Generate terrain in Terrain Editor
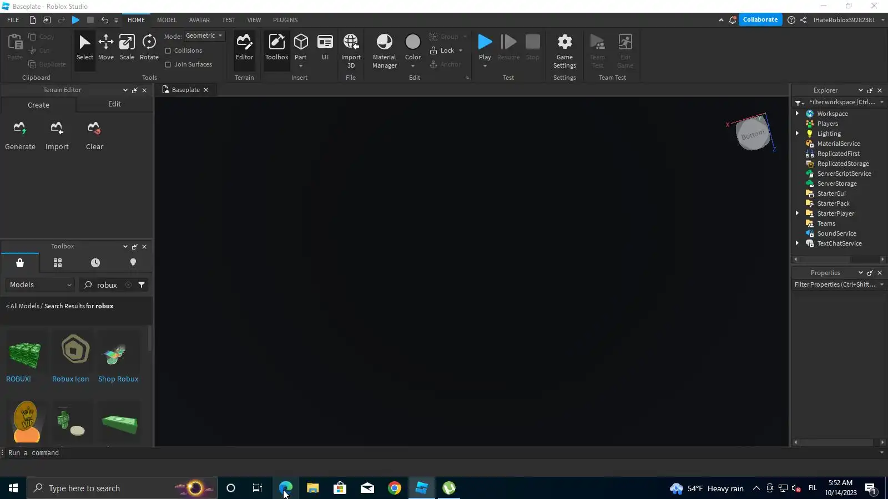 tap(20, 136)
